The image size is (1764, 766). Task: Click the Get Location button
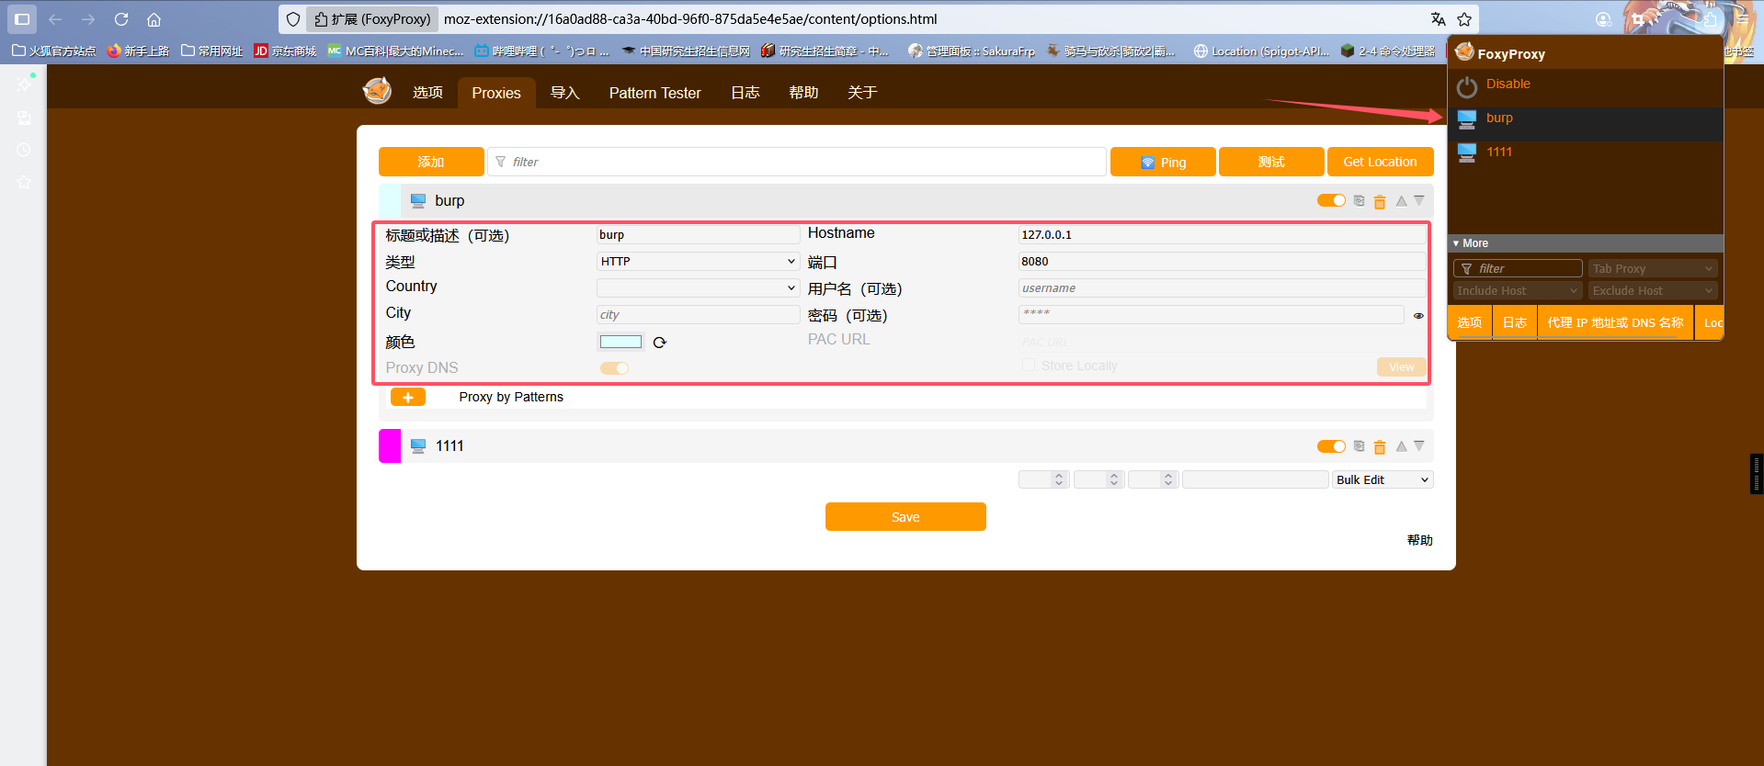click(x=1379, y=162)
